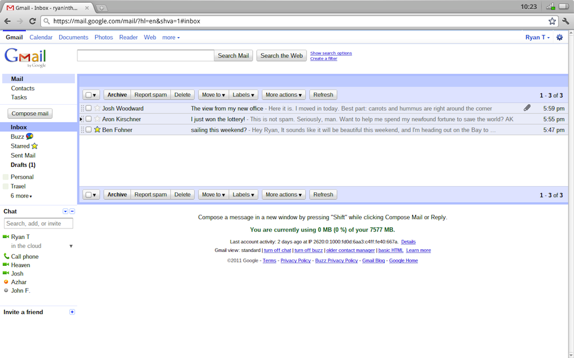Open the top Move to dropdown

pos(213,95)
